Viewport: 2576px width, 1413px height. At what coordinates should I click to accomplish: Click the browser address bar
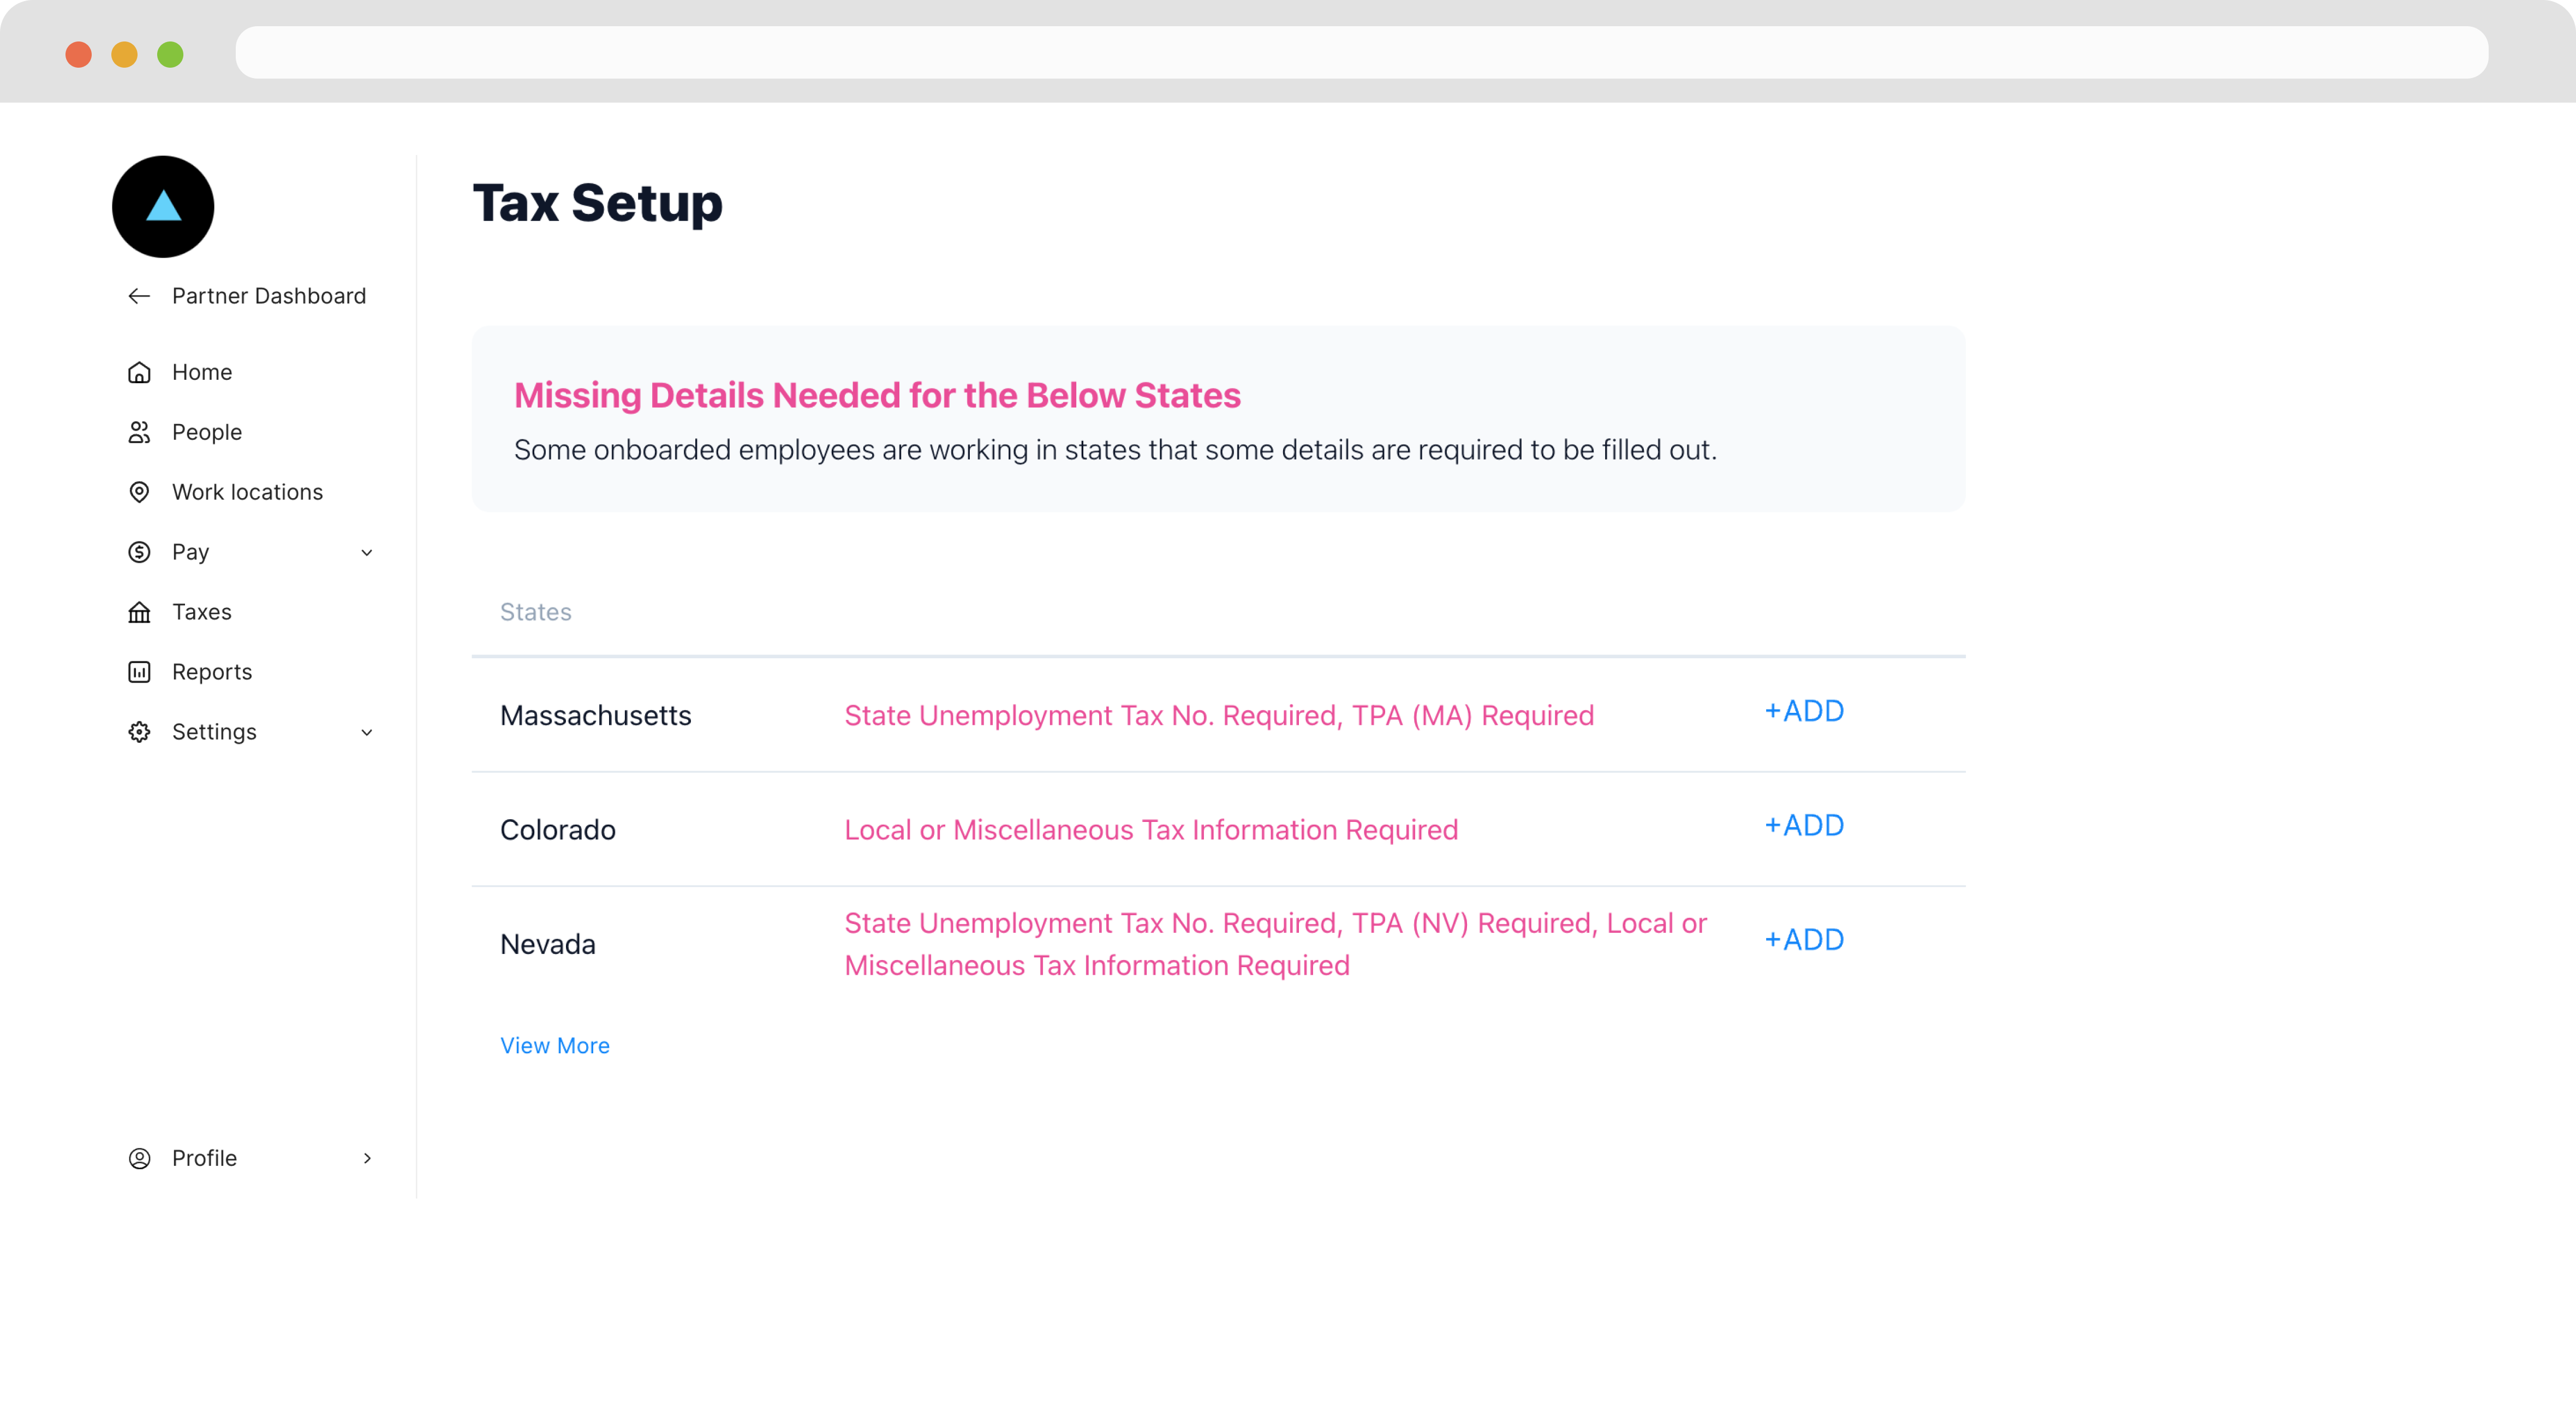(1362, 52)
